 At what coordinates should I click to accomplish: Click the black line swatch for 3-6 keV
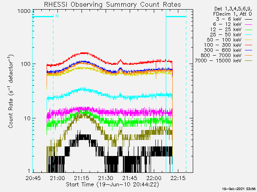249,20
